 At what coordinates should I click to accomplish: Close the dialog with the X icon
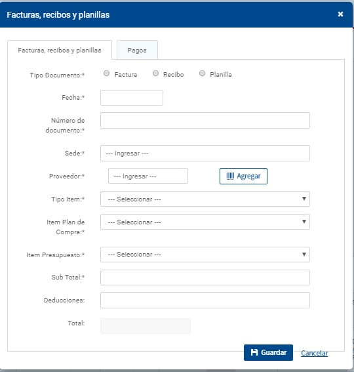[340, 14]
